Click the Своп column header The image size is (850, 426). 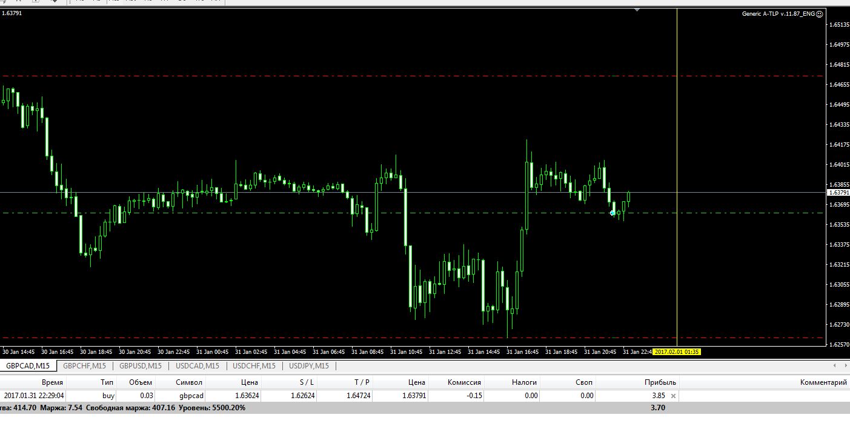(x=584, y=382)
